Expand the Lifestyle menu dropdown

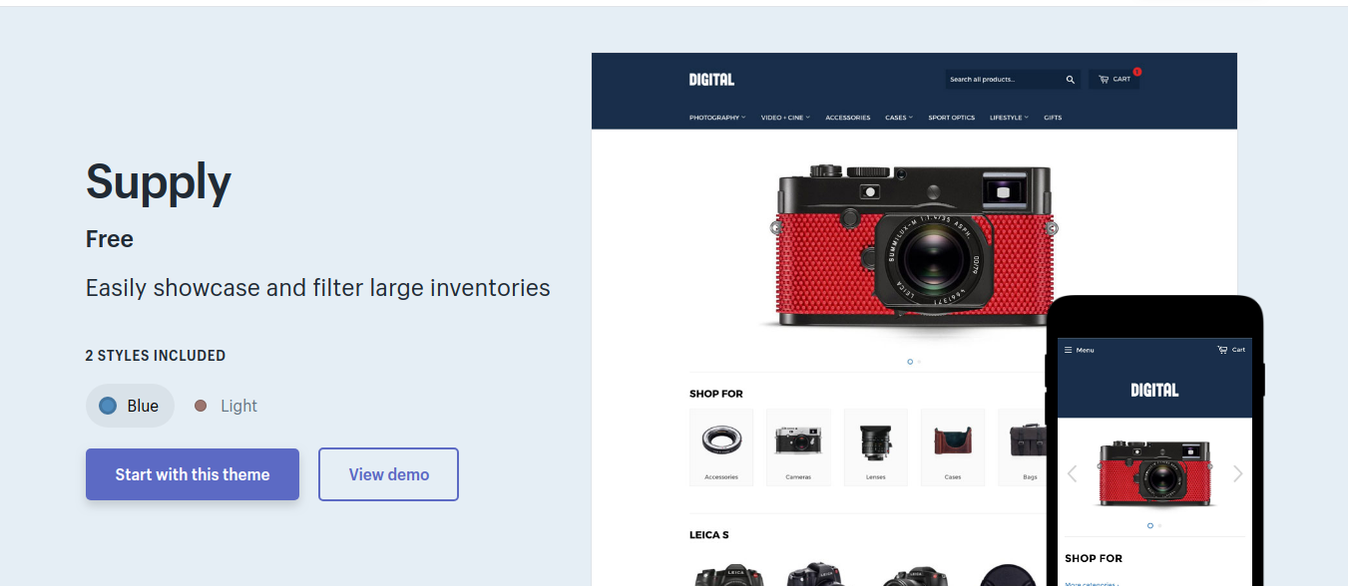coord(1009,118)
